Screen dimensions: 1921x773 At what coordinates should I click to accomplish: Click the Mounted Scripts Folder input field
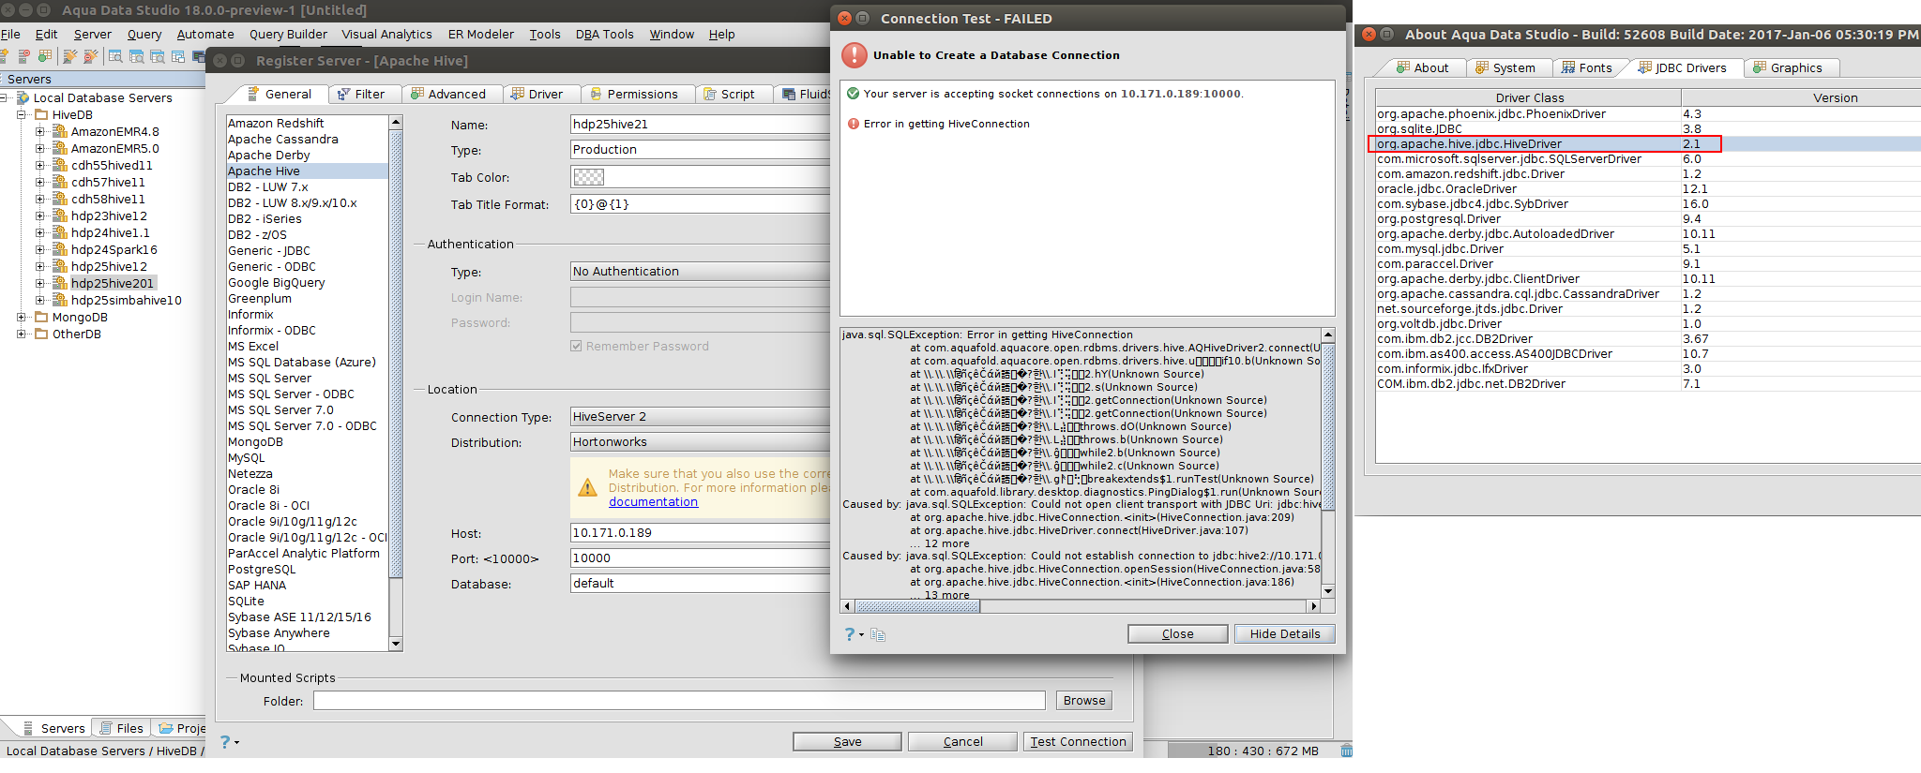(679, 701)
